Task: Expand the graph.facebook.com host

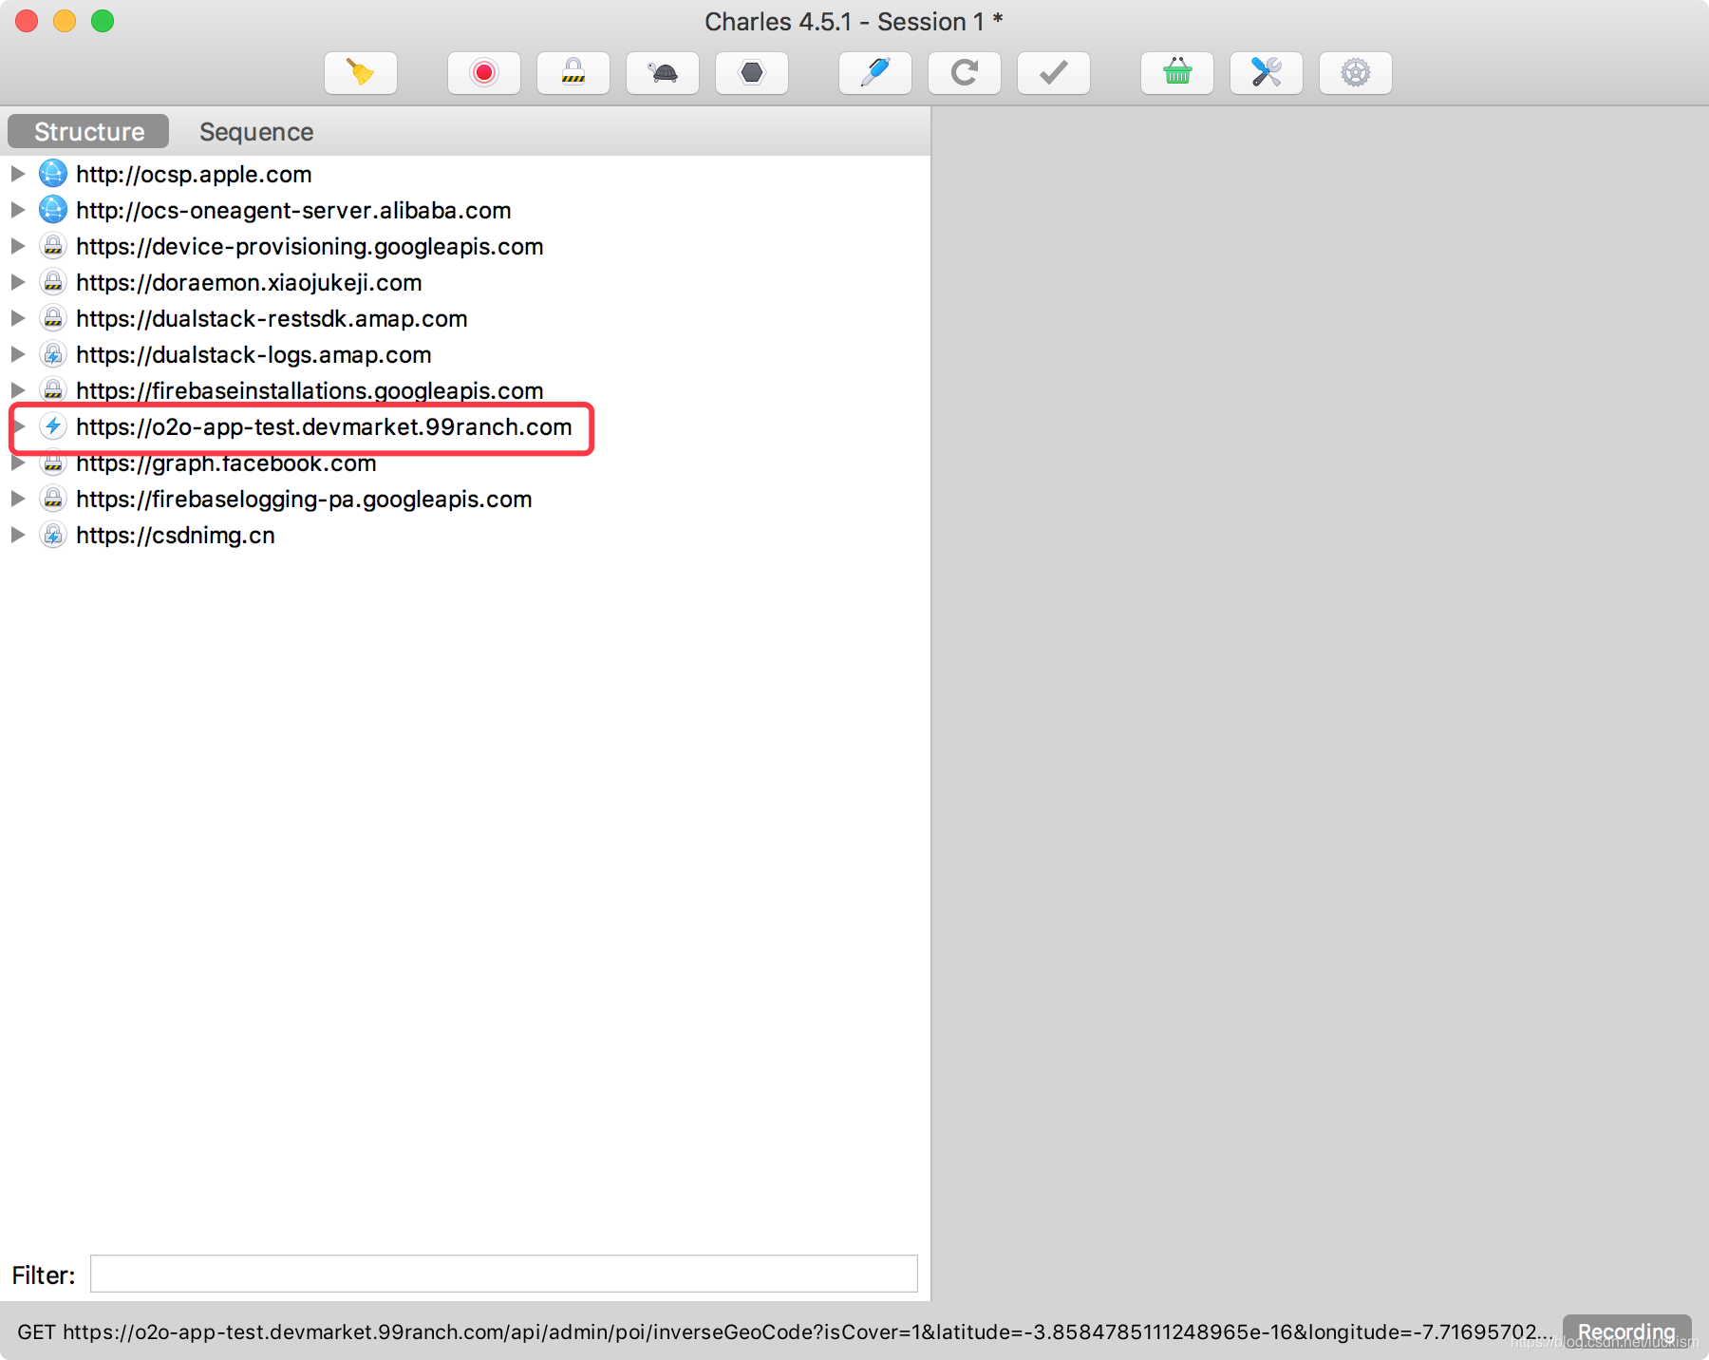Action: [x=17, y=463]
